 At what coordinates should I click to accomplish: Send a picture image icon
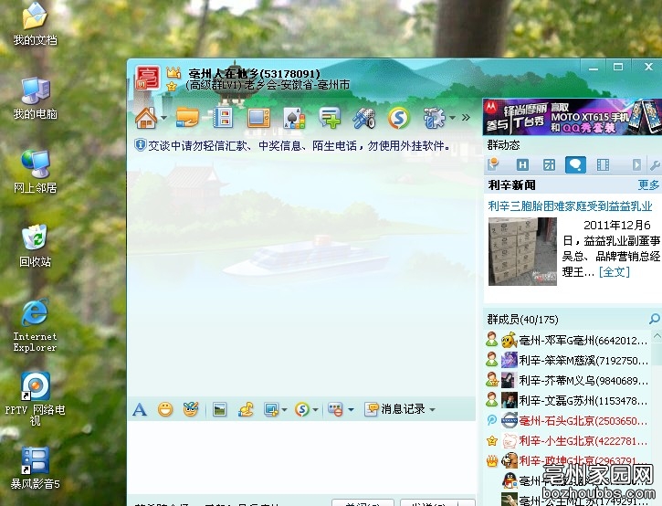pyautogui.click(x=219, y=409)
